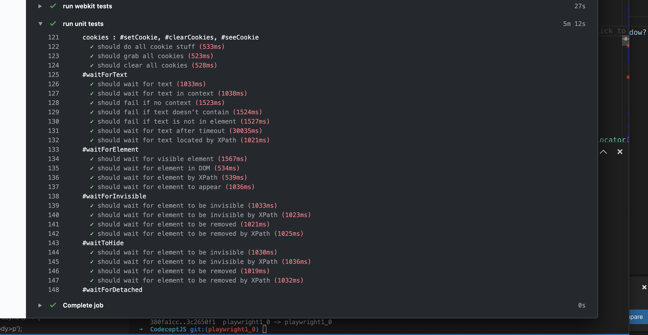Expand the run webkit tests step
Image resolution: width=648 pixels, height=335 pixels.
[40, 6]
